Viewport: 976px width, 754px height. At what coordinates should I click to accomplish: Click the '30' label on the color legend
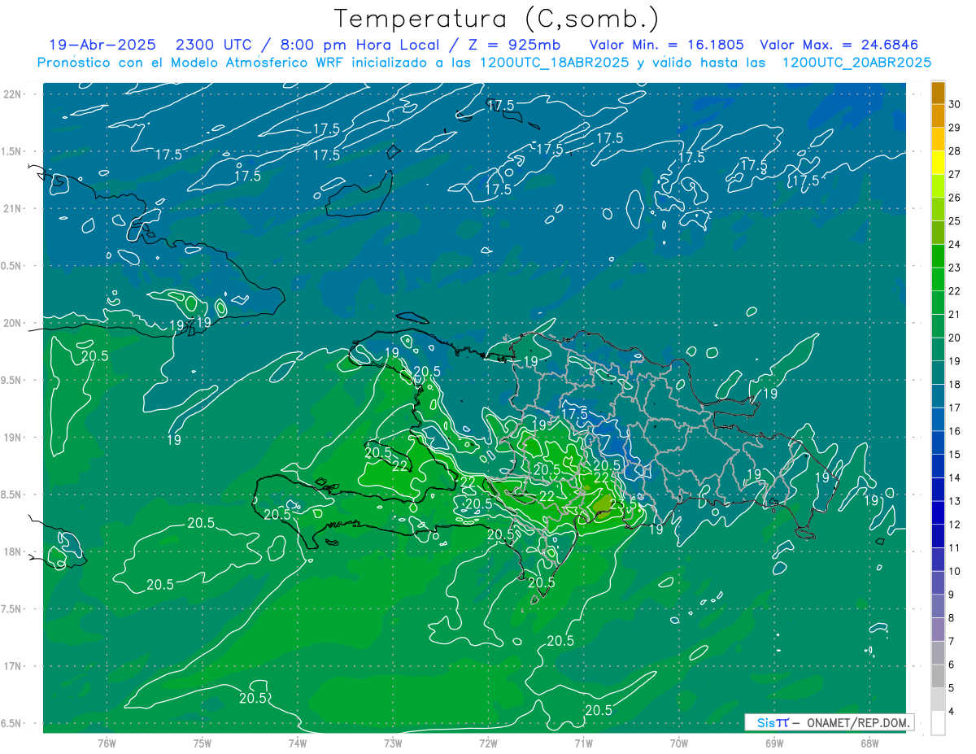955,104
